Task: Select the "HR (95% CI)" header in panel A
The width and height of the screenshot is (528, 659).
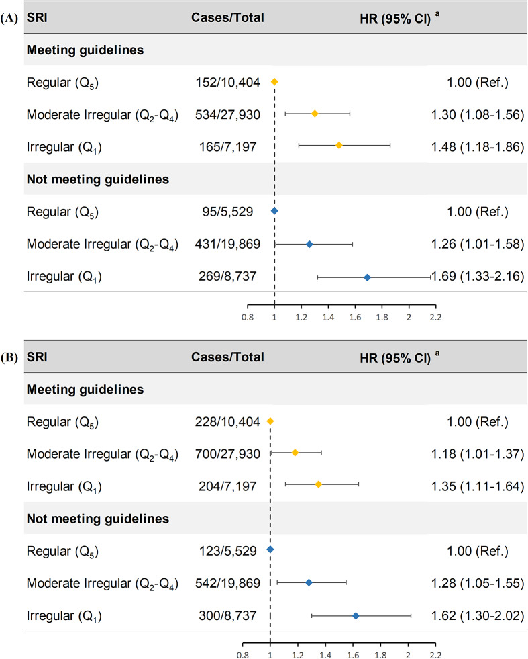Action: tap(406, 18)
